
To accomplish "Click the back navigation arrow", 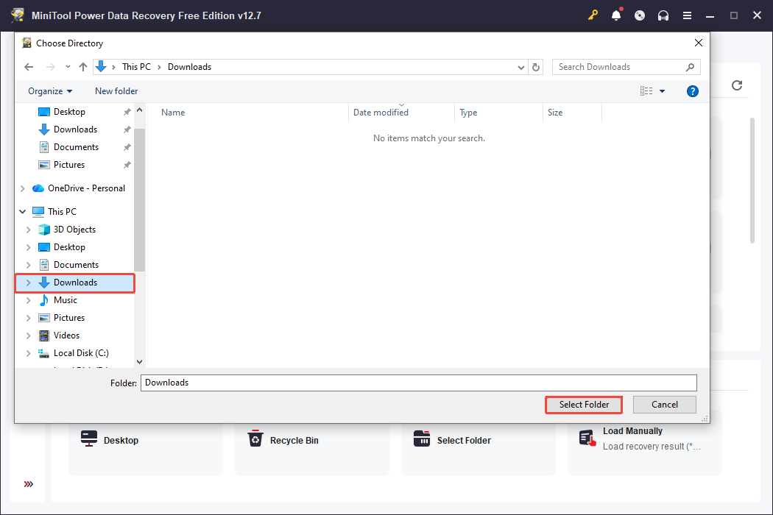I will [29, 67].
